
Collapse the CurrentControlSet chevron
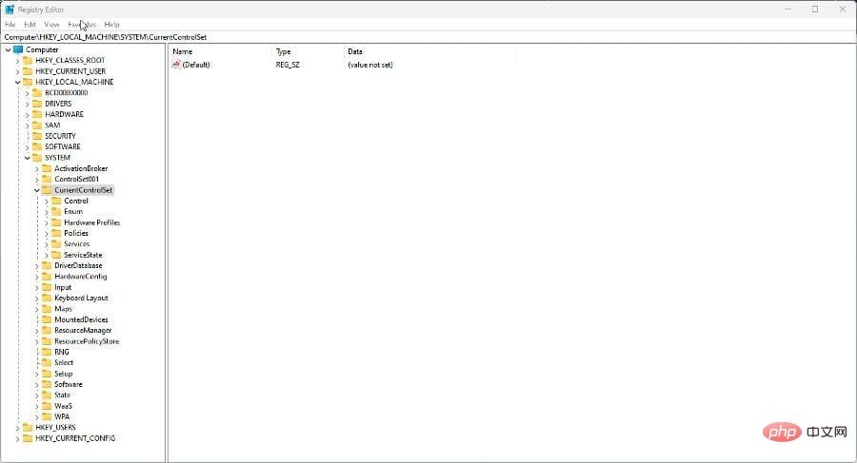[x=36, y=190]
